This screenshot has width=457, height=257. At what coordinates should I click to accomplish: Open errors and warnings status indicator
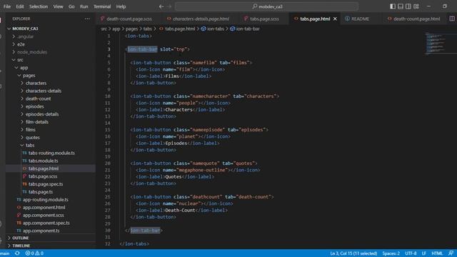34,253
